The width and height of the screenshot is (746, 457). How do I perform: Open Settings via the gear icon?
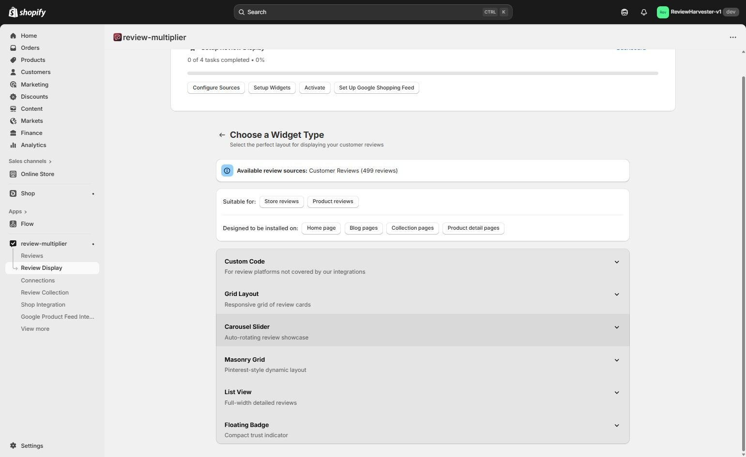[13, 445]
